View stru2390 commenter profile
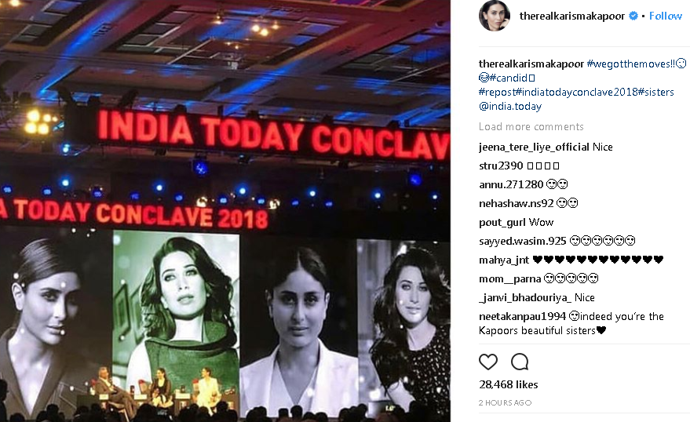 (x=501, y=166)
